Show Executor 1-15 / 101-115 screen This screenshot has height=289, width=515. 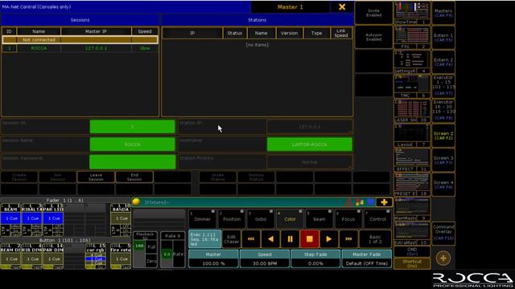coord(443,87)
